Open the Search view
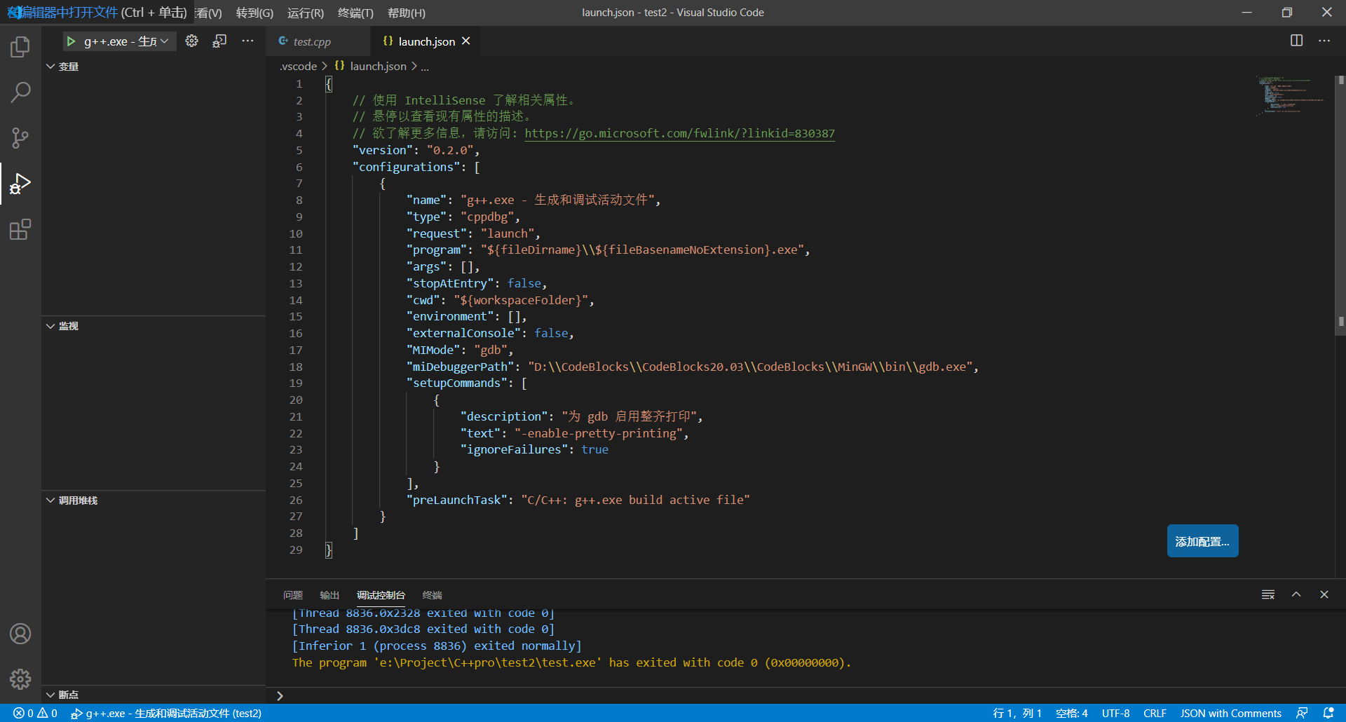1346x722 pixels. pyautogui.click(x=20, y=92)
